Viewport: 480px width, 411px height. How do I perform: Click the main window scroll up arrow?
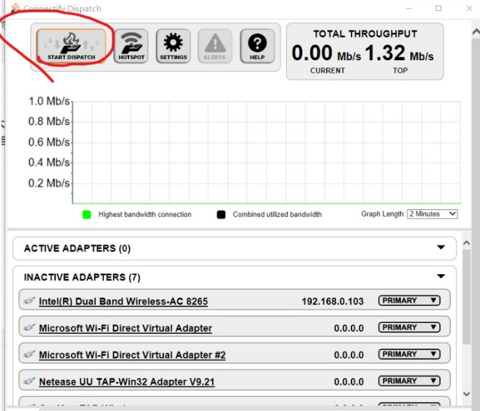click(476, 32)
